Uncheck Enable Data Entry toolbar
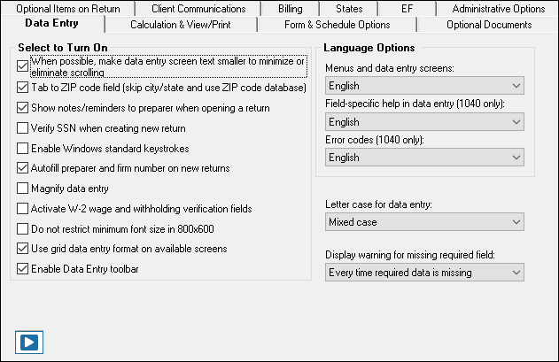 (23, 269)
